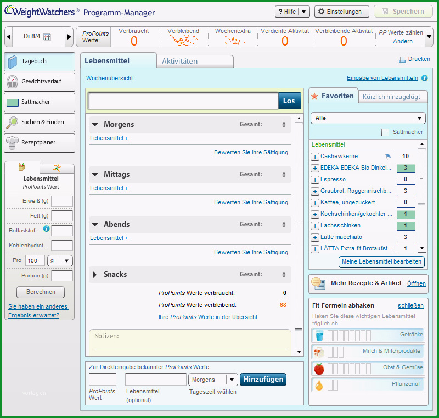Viewport: 439px width, 418px height.
Task: Open the Morgens Tageszeit dropdown
Action: point(213,380)
